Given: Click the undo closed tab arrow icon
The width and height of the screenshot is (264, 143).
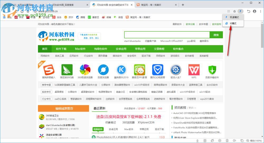Looking at the screenshot, I should 248,11.
